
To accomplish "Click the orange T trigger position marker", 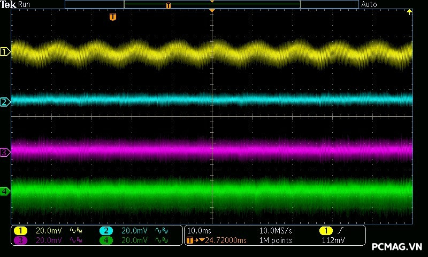I will click(x=112, y=17).
